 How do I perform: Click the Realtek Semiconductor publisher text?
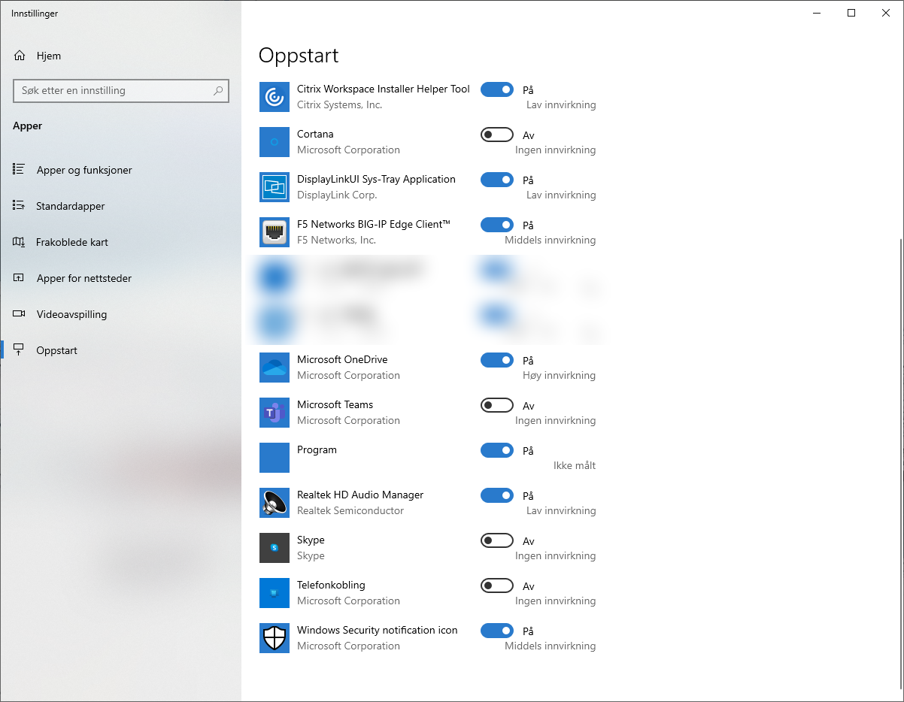(350, 510)
